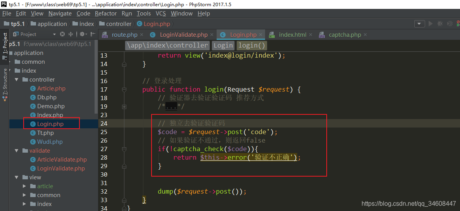Click application in the navigation bar
This screenshot has width=460, height=211.
point(49,24)
